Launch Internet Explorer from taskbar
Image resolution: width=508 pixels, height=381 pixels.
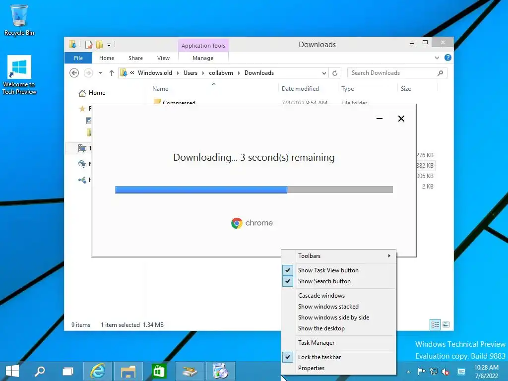coord(98,371)
